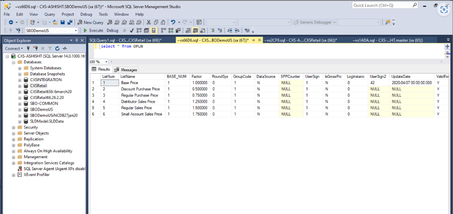Click the 'Small Account Sales Price' cell

click(142, 114)
